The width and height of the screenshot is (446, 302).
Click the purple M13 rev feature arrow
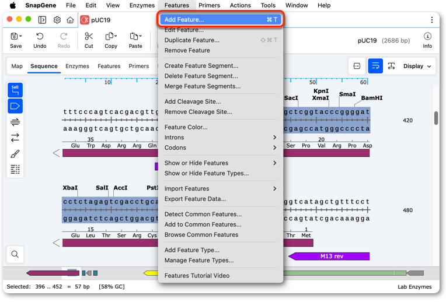pyautogui.click(x=329, y=257)
